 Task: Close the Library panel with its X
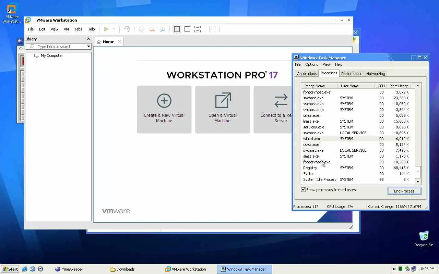88,39
